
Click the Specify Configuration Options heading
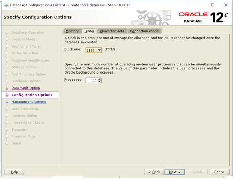pyautogui.click(x=38, y=17)
